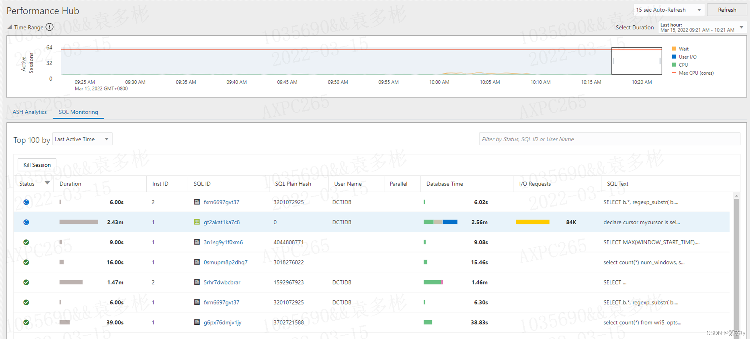Open the 15 sec Auto-Refresh dropdown
Viewport: 750px width, 339px height.
(669, 10)
